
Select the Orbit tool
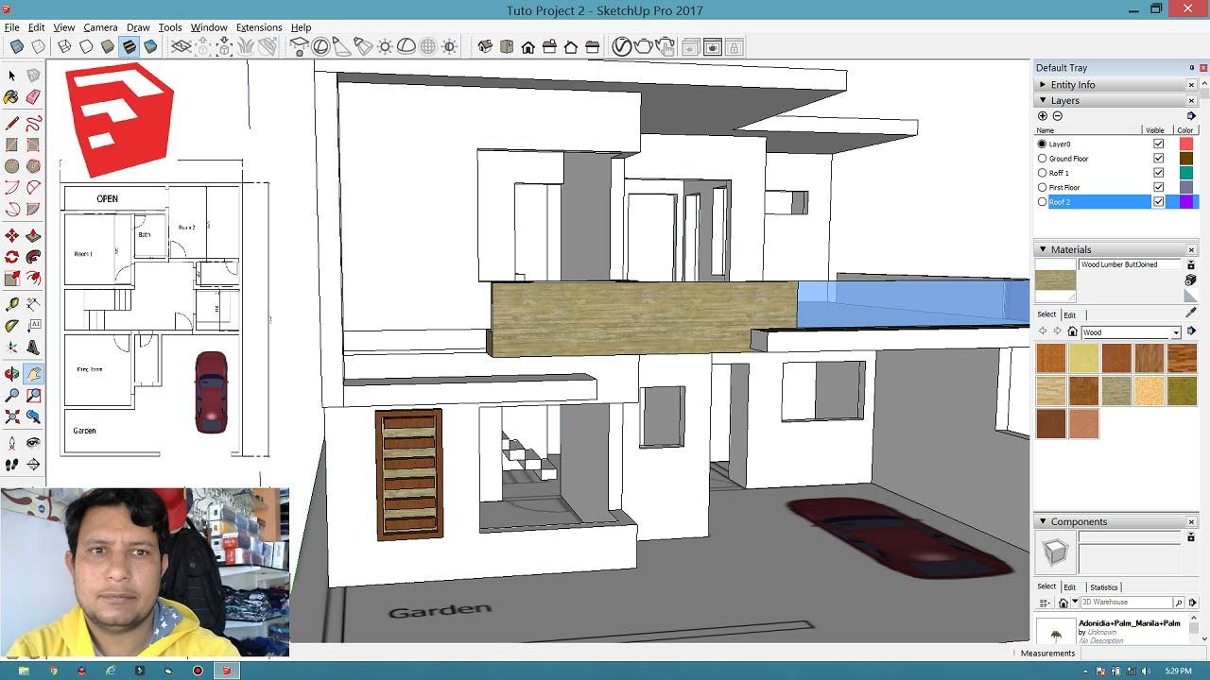[11, 374]
